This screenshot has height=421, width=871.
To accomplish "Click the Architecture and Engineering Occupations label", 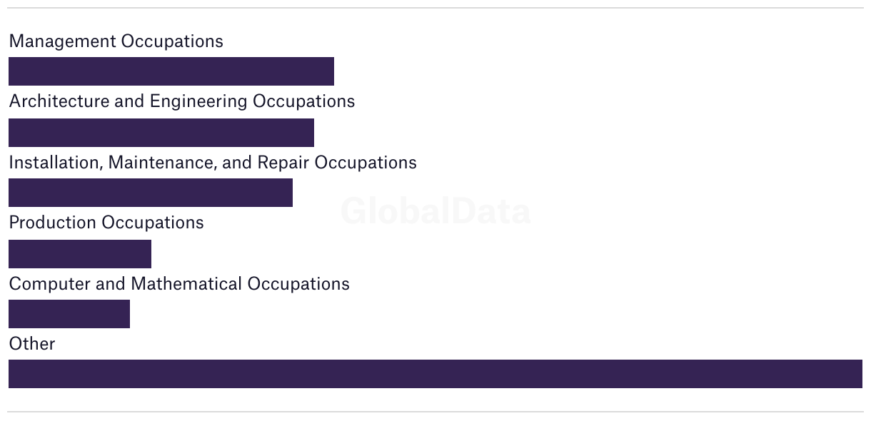I will 181,101.
